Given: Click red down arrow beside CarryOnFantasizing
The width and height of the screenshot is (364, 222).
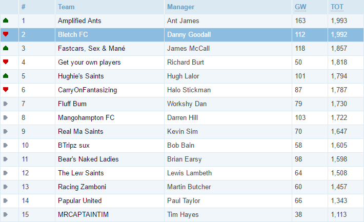Looking at the screenshot, I should 6,90.
